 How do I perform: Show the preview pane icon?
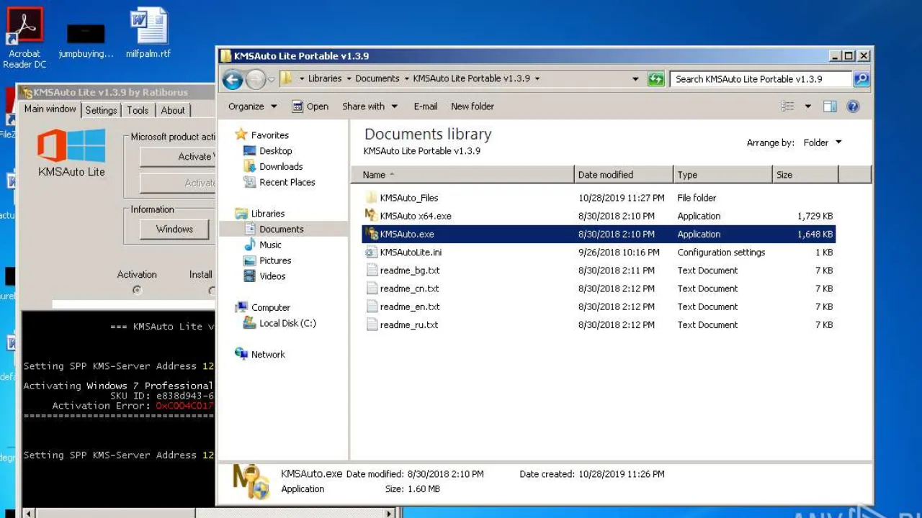(x=830, y=106)
